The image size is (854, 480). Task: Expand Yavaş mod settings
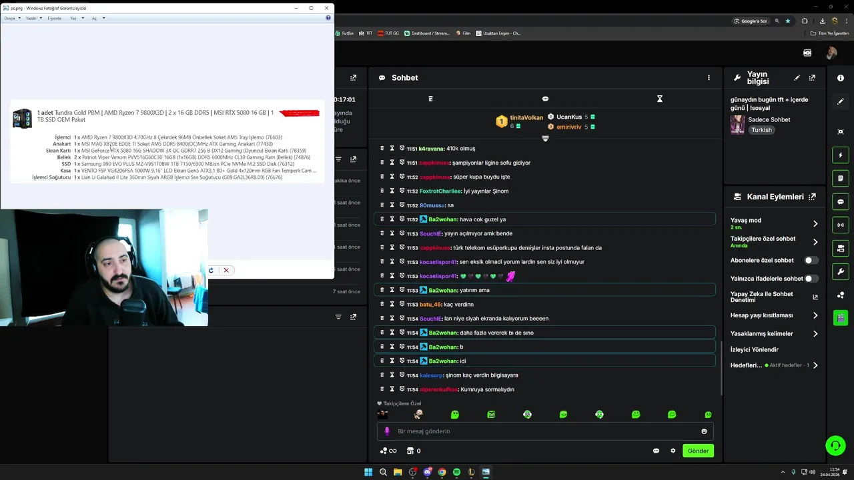[815, 223]
